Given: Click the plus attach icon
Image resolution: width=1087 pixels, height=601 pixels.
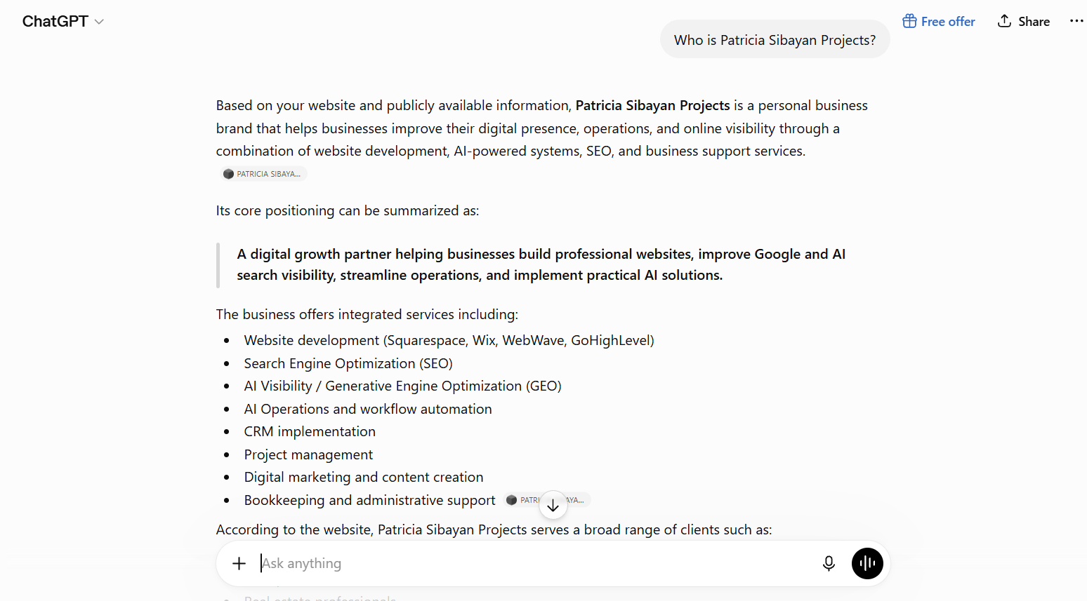Looking at the screenshot, I should coord(239,563).
